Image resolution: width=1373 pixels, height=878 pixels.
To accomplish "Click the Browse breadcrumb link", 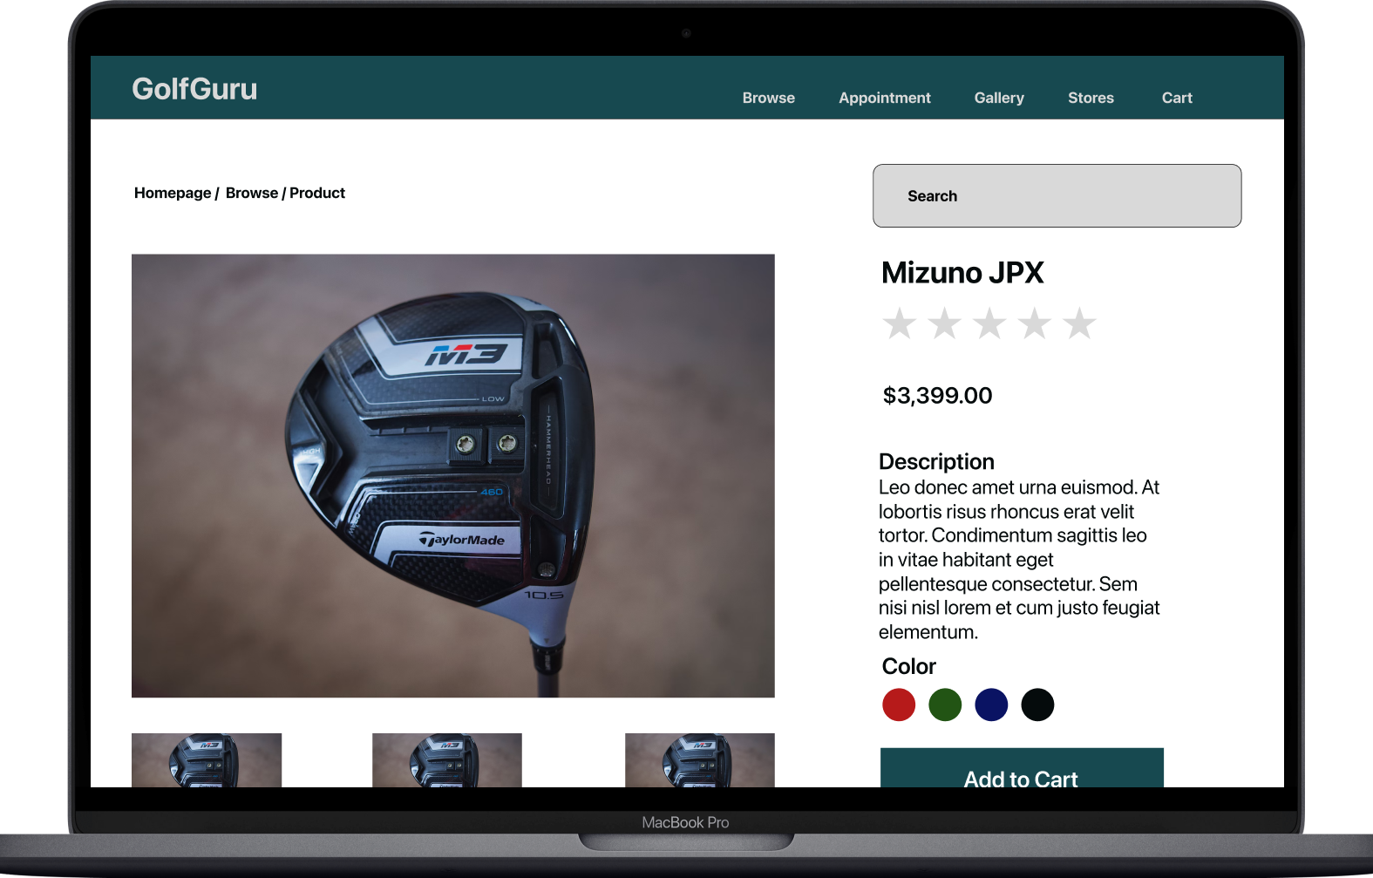I will click(x=252, y=193).
